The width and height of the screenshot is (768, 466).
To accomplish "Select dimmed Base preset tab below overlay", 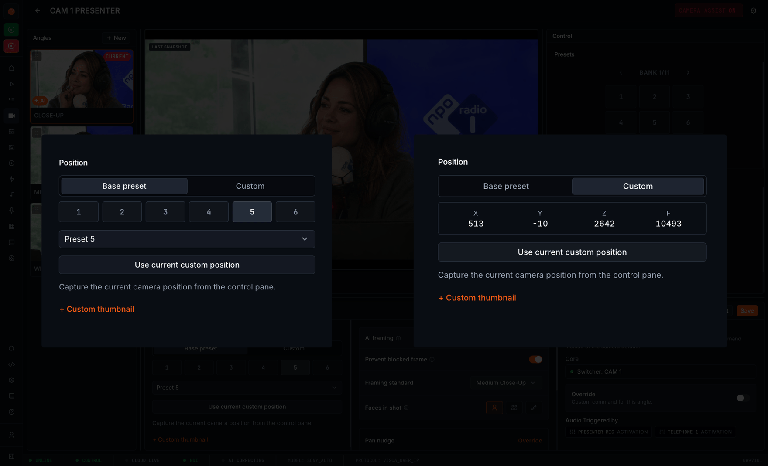I will [200, 348].
